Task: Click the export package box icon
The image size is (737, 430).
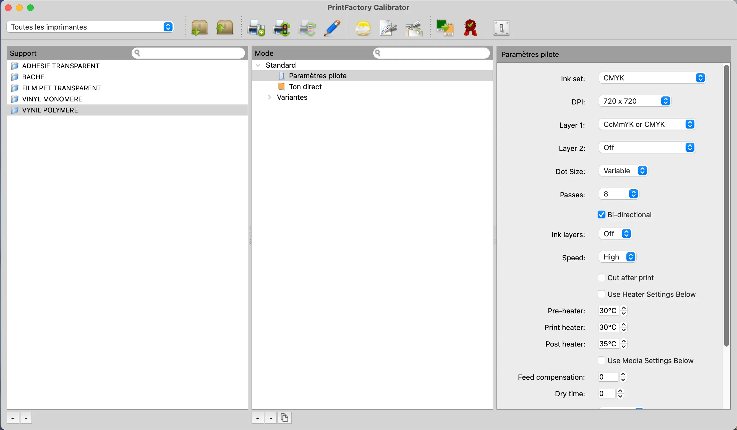Action: coord(224,28)
